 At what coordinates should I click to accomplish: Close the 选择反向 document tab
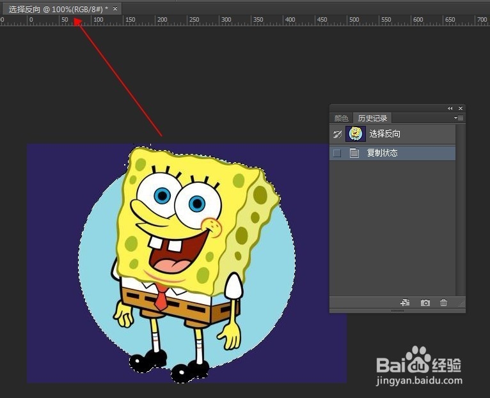coord(115,9)
